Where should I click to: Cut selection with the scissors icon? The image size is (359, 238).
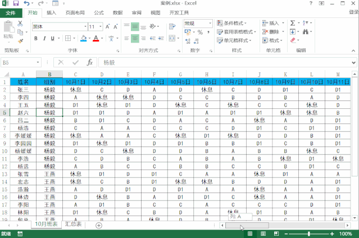(20, 24)
